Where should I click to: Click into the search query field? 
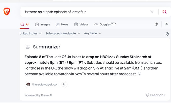[x=84, y=12]
